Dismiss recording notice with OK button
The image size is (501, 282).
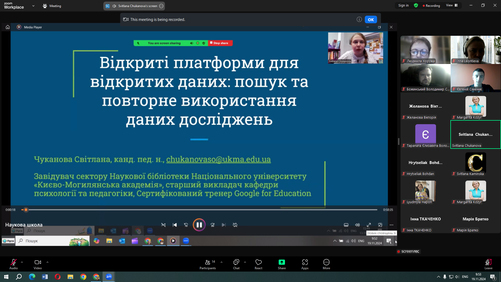[x=371, y=20]
